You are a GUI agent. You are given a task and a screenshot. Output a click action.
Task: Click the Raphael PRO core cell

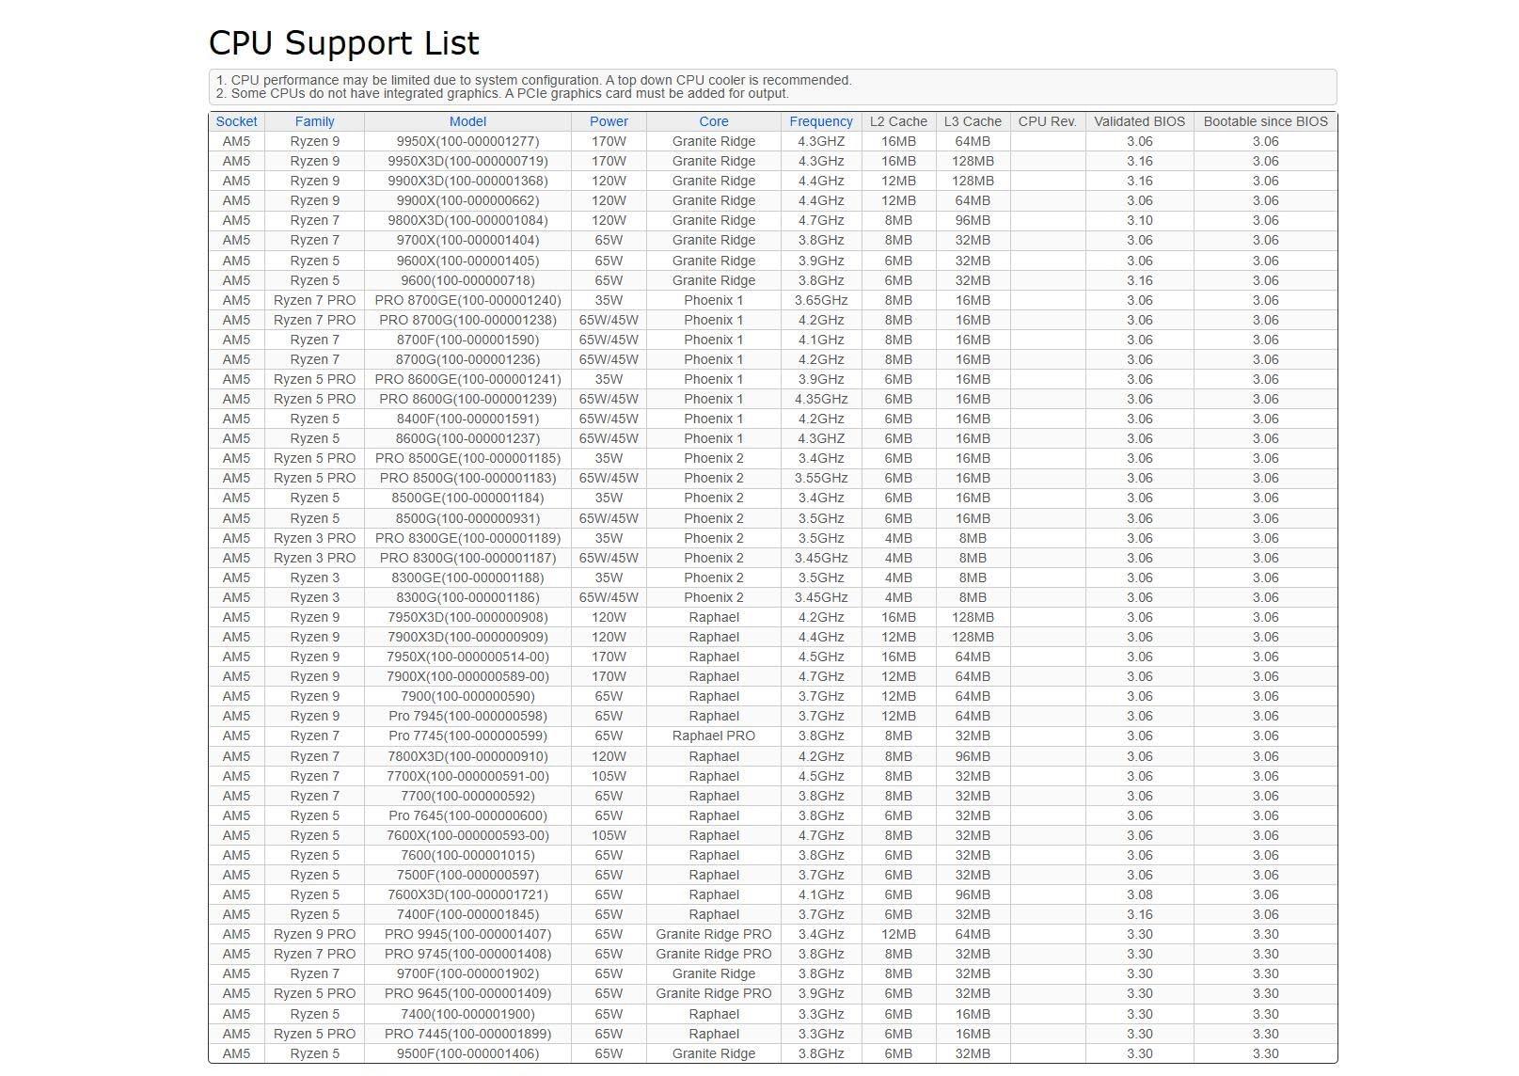(x=713, y=736)
